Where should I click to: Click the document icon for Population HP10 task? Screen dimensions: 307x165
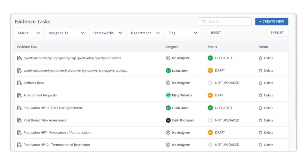coord(19,108)
